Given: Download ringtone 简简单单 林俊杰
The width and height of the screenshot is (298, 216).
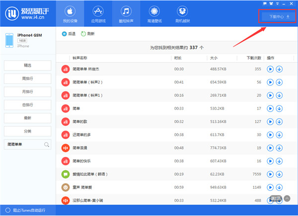Looking at the screenshot, I should pos(279,69).
